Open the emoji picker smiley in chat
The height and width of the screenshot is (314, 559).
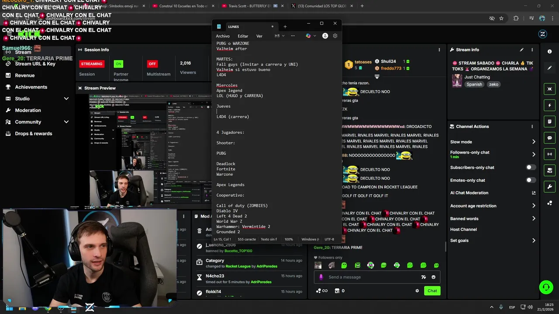click(x=433, y=277)
